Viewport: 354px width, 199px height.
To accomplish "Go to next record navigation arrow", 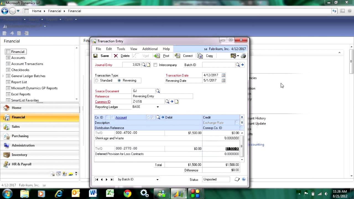I will pyautogui.click(x=106, y=179).
